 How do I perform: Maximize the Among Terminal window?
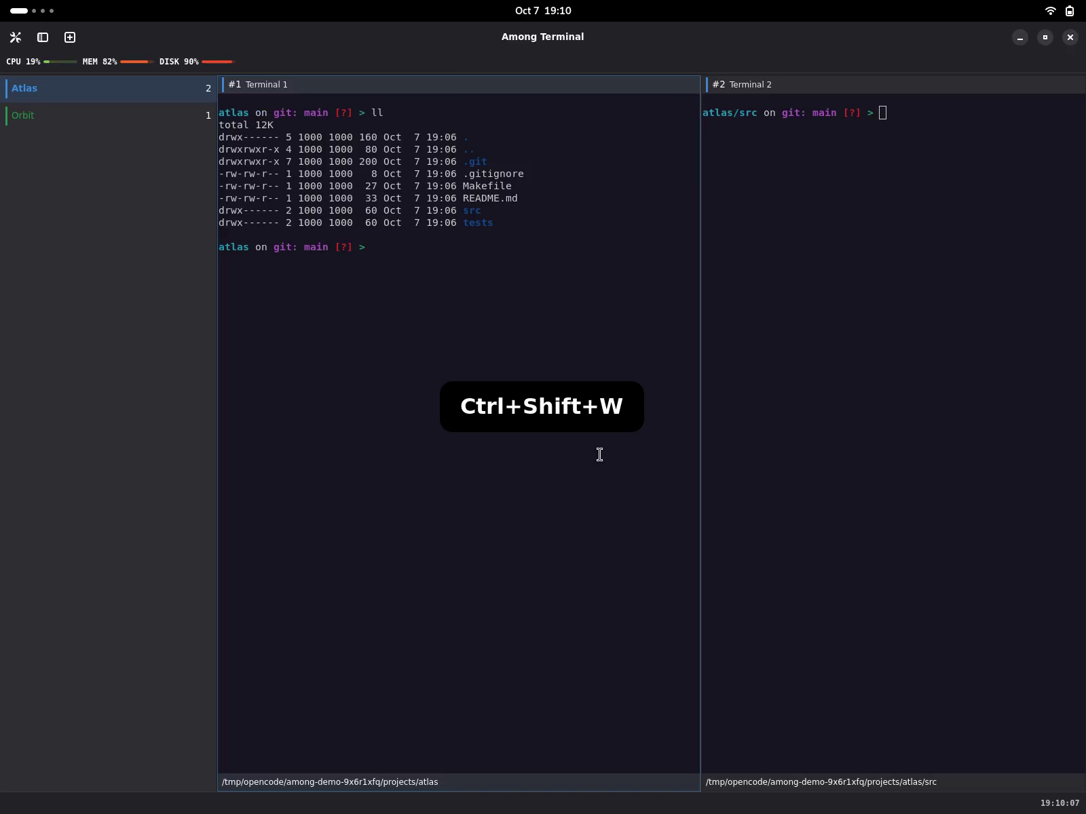(x=1045, y=37)
